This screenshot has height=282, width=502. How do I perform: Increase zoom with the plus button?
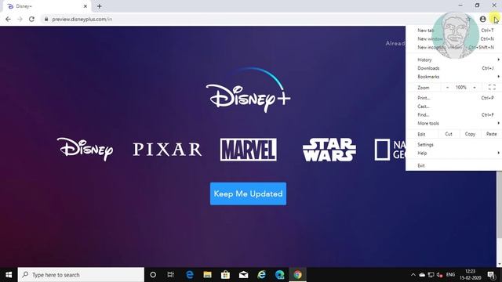(475, 87)
